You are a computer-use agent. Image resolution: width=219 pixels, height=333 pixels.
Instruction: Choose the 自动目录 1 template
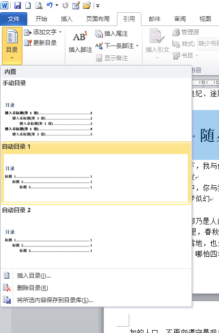(96, 173)
